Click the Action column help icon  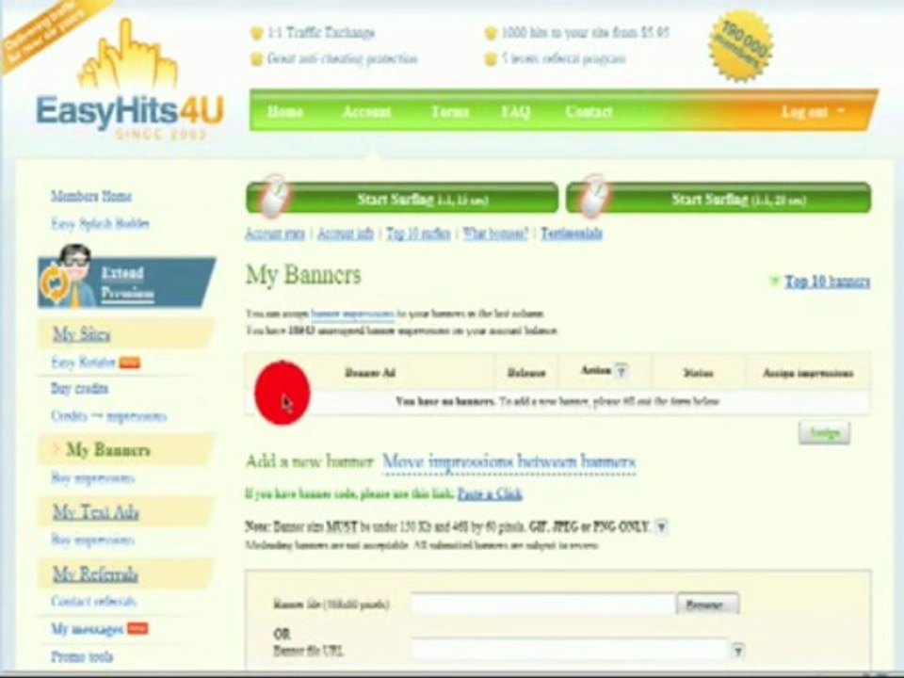pos(621,371)
